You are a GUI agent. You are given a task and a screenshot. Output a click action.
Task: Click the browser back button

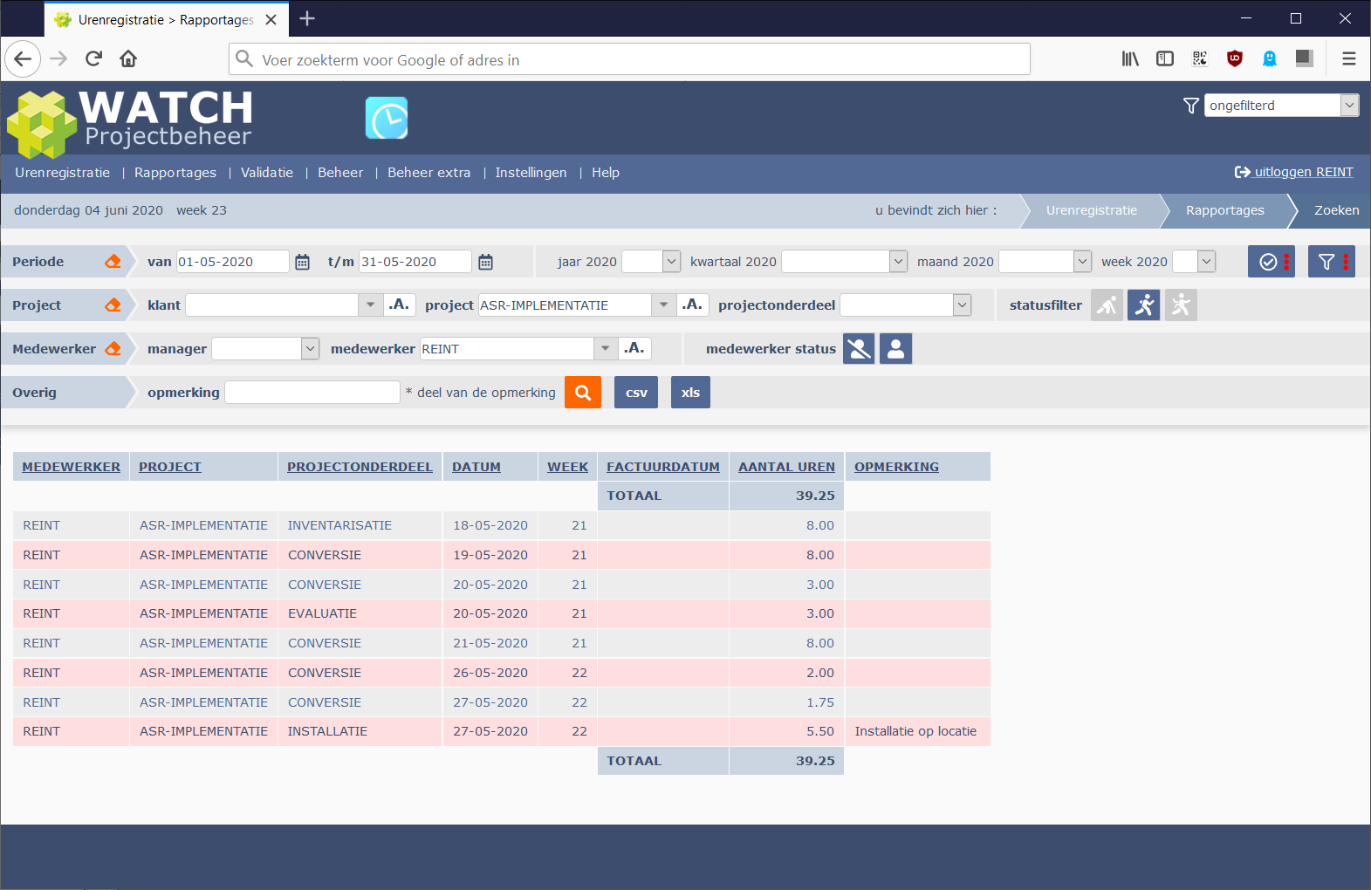coord(23,58)
